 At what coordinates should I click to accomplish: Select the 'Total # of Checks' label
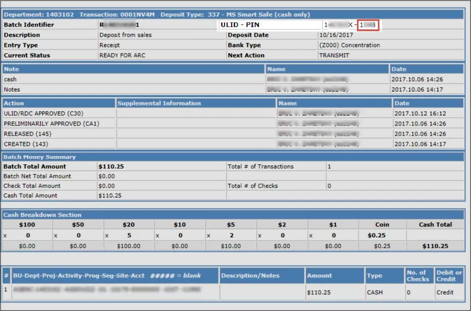pos(253,186)
